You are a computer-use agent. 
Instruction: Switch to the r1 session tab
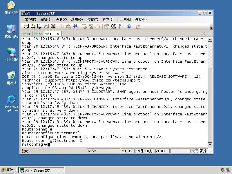pyautogui.click(x=26, y=34)
